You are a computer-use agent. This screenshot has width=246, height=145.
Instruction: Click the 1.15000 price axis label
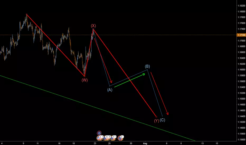click(x=242, y=99)
